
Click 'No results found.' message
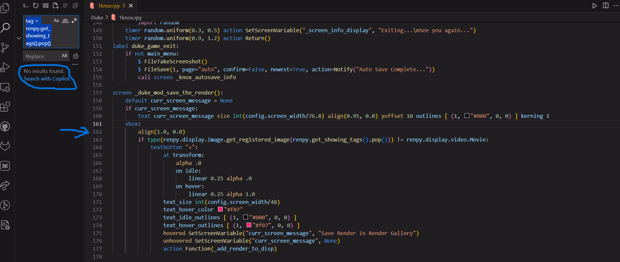click(44, 71)
